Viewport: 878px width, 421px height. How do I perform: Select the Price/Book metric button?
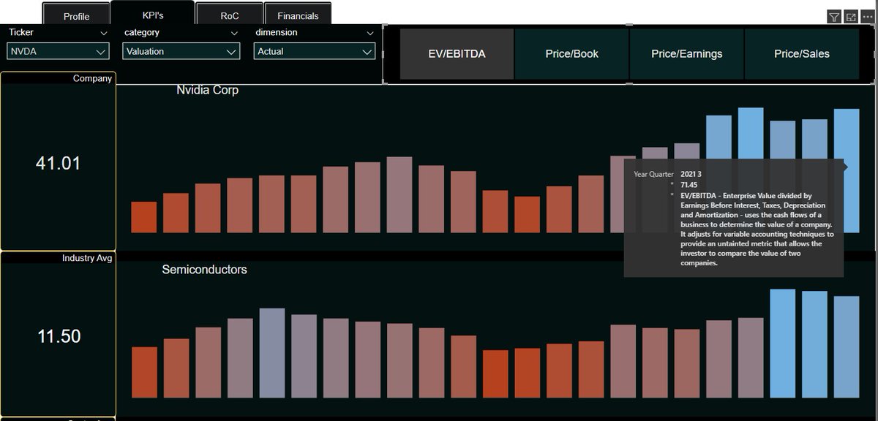tap(571, 54)
